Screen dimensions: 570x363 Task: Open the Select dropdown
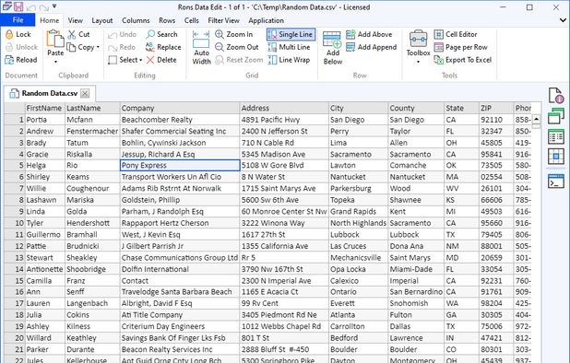point(125,60)
